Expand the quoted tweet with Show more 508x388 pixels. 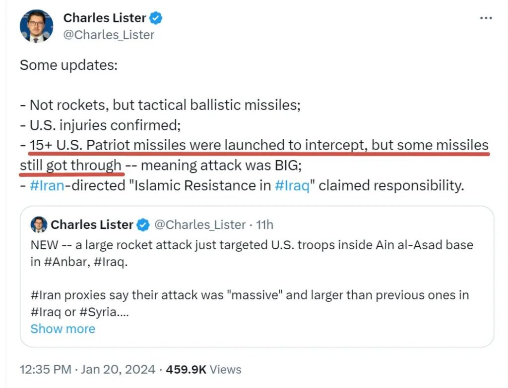click(x=63, y=329)
